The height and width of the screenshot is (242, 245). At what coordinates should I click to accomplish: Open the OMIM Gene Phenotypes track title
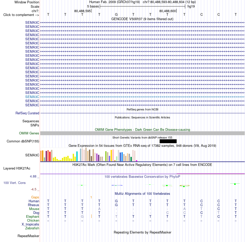tap(142, 130)
